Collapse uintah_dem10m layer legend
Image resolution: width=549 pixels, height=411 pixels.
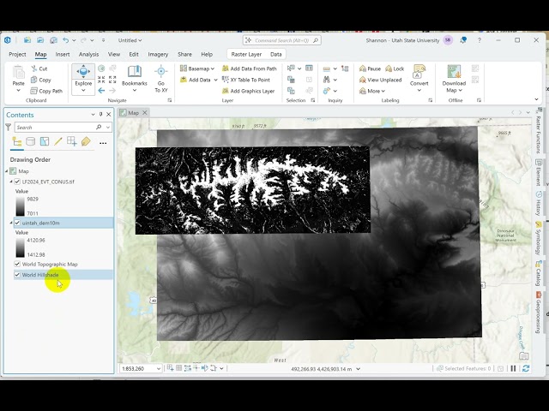[11, 223]
